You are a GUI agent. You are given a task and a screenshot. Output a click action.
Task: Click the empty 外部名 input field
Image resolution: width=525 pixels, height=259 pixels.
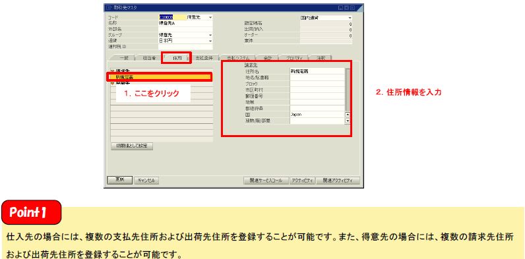pyautogui.click(x=185, y=29)
